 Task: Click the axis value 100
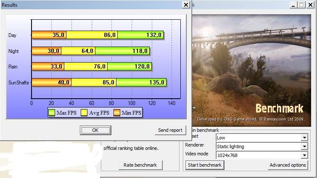132,103
